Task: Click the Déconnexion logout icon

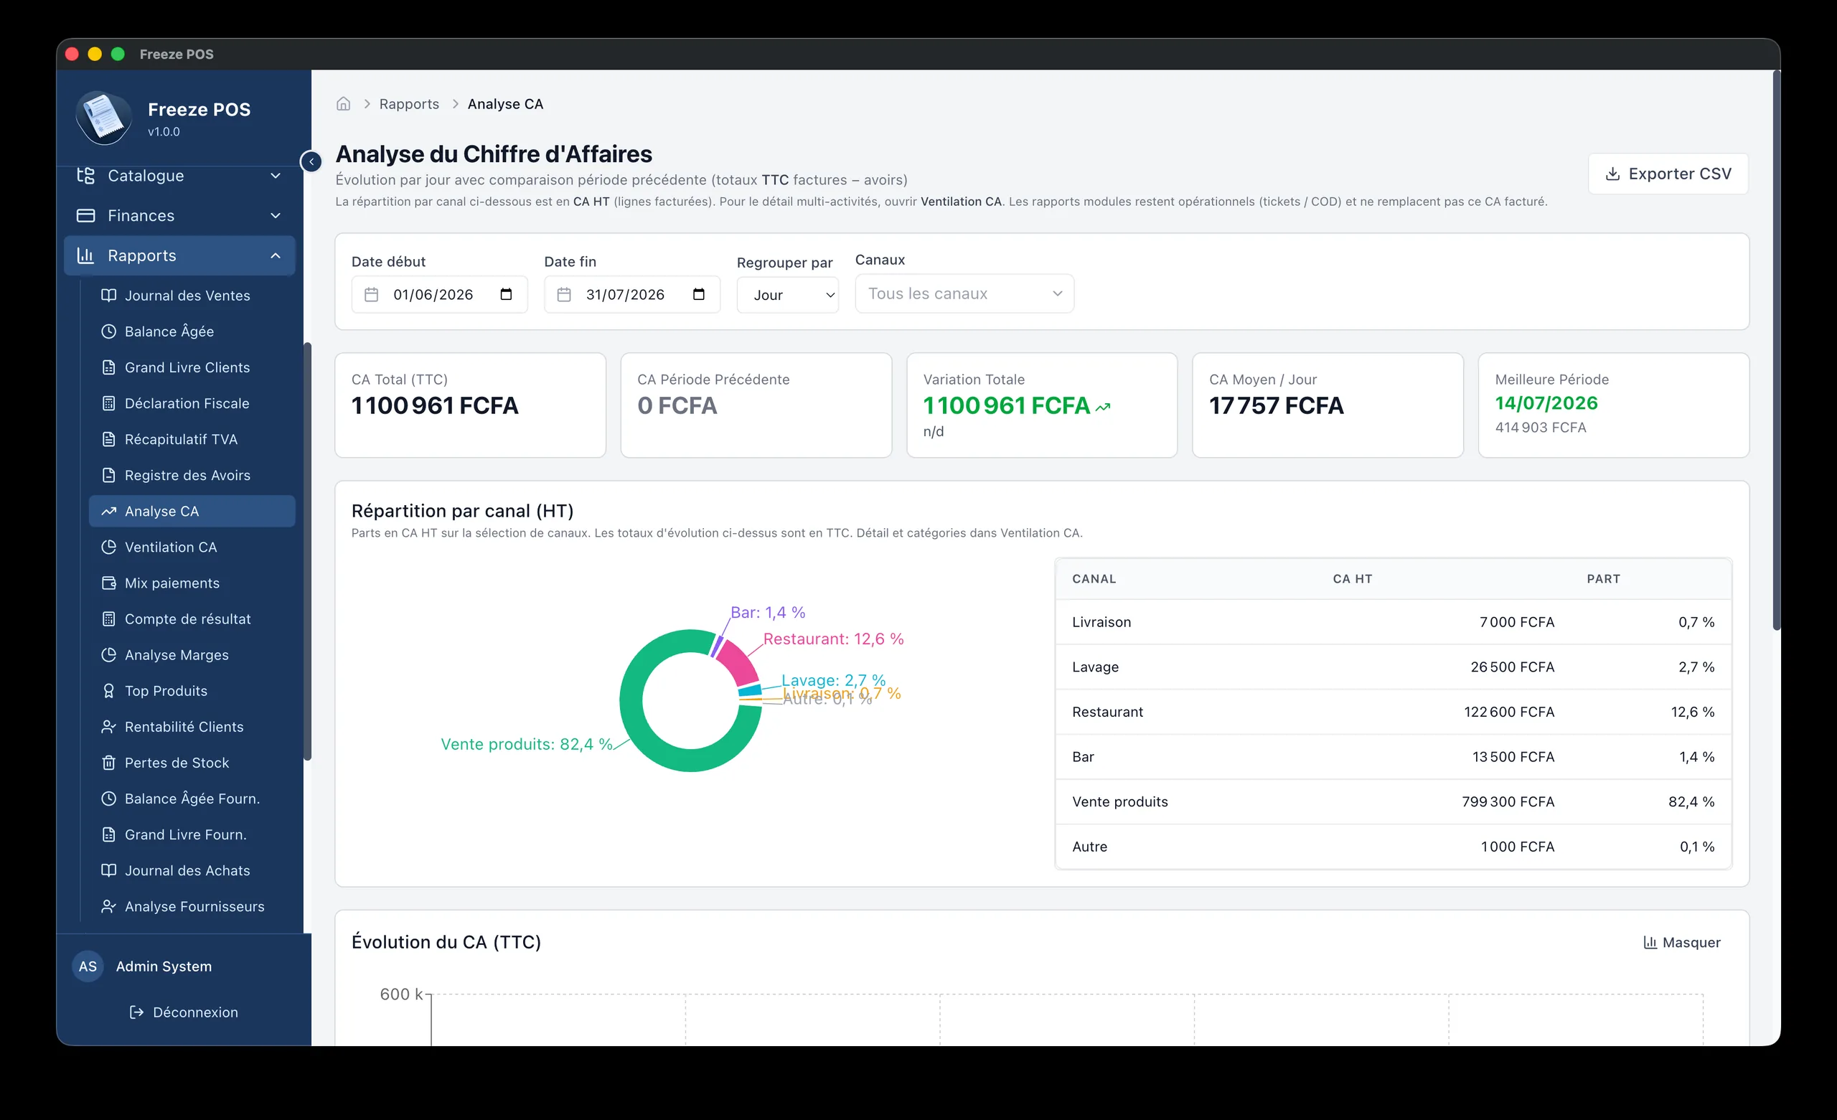Action: [136, 1012]
